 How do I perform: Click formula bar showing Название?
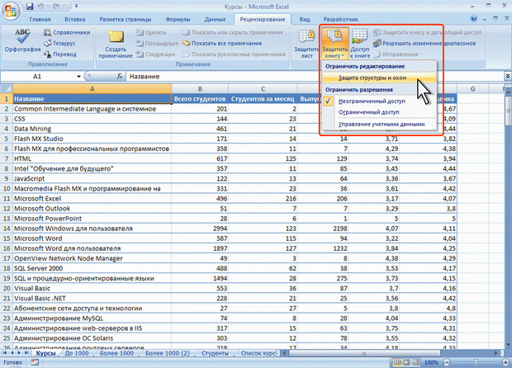(x=315, y=77)
